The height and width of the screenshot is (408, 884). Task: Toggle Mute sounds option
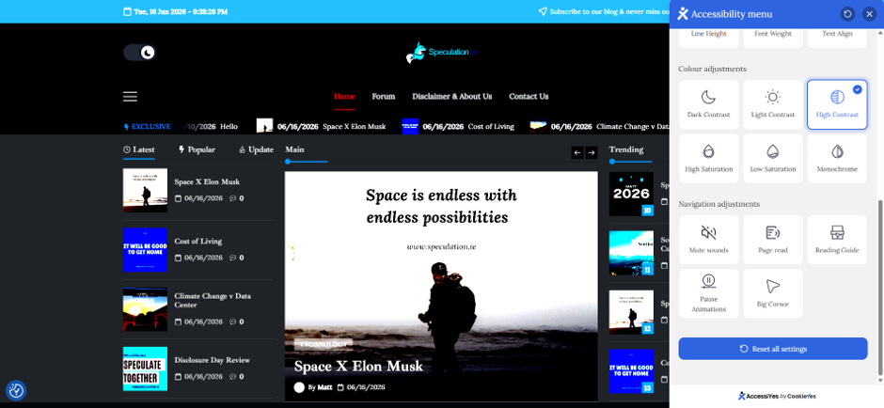pyautogui.click(x=709, y=240)
